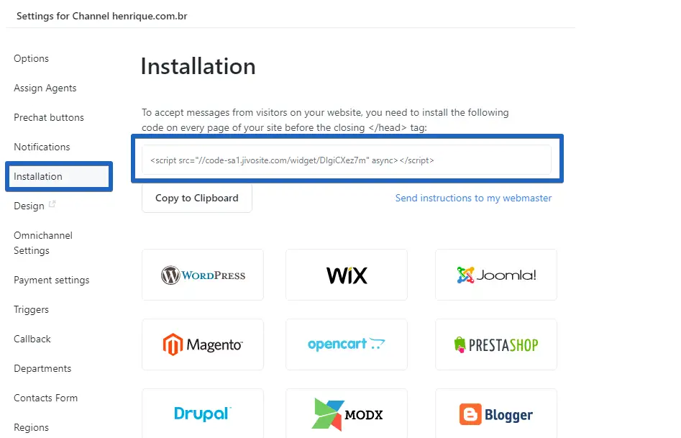
Task: Go to Departments settings
Action: (x=42, y=368)
